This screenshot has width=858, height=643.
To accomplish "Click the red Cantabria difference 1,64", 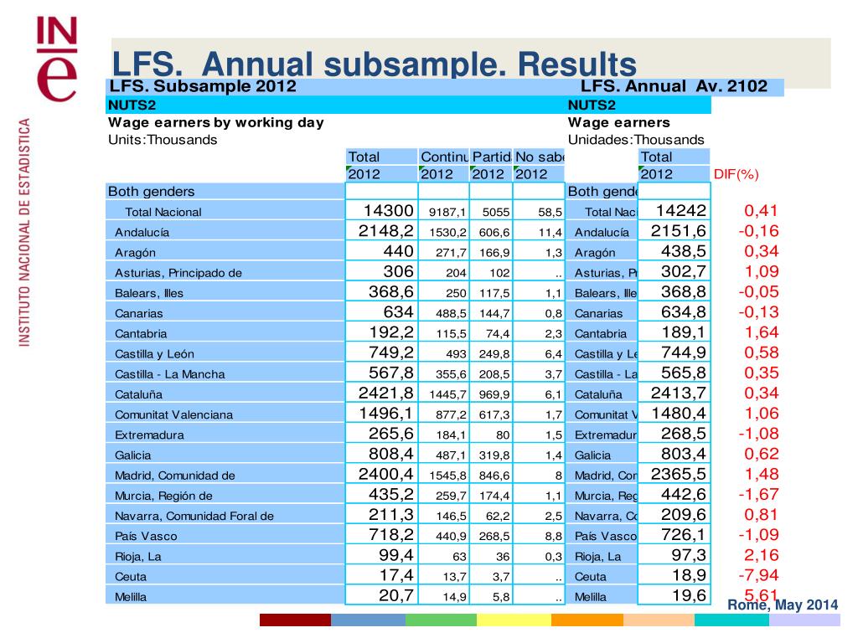I will point(761,332).
